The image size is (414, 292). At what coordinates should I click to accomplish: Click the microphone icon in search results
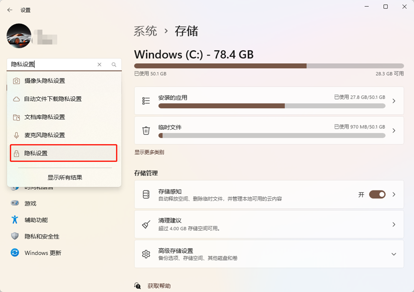[x=16, y=135]
